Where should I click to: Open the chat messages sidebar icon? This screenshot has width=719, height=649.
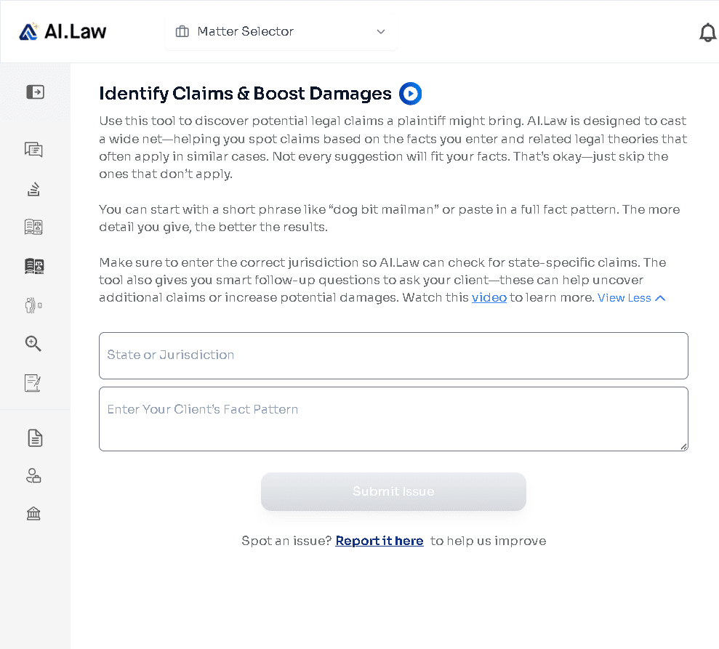pyautogui.click(x=33, y=150)
